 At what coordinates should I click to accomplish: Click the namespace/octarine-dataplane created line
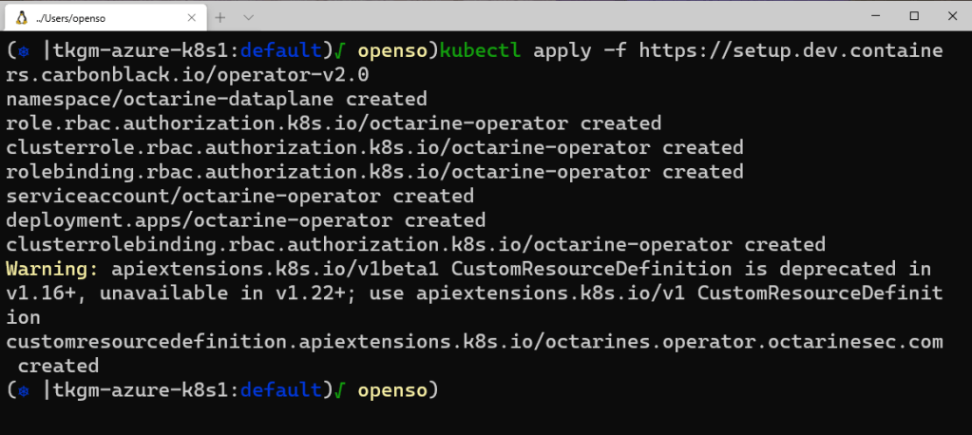(217, 99)
